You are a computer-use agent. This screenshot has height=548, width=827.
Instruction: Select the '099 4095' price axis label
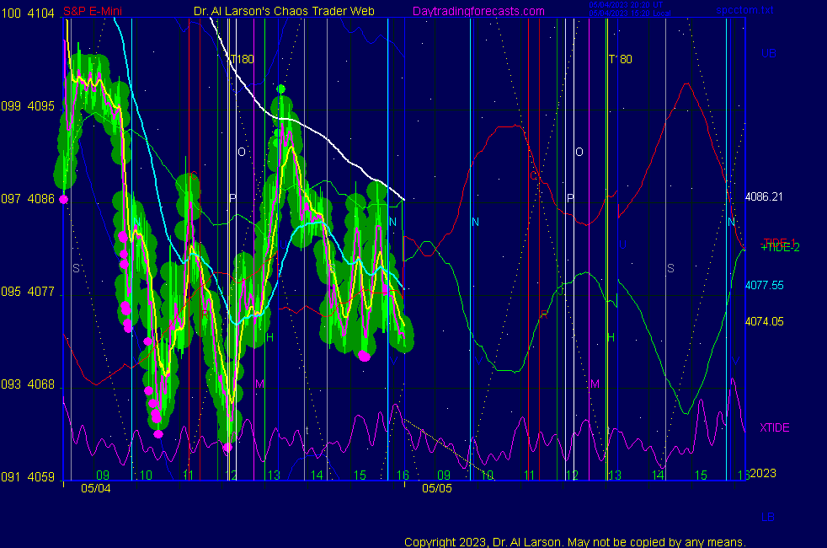pyautogui.click(x=28, y=106)
